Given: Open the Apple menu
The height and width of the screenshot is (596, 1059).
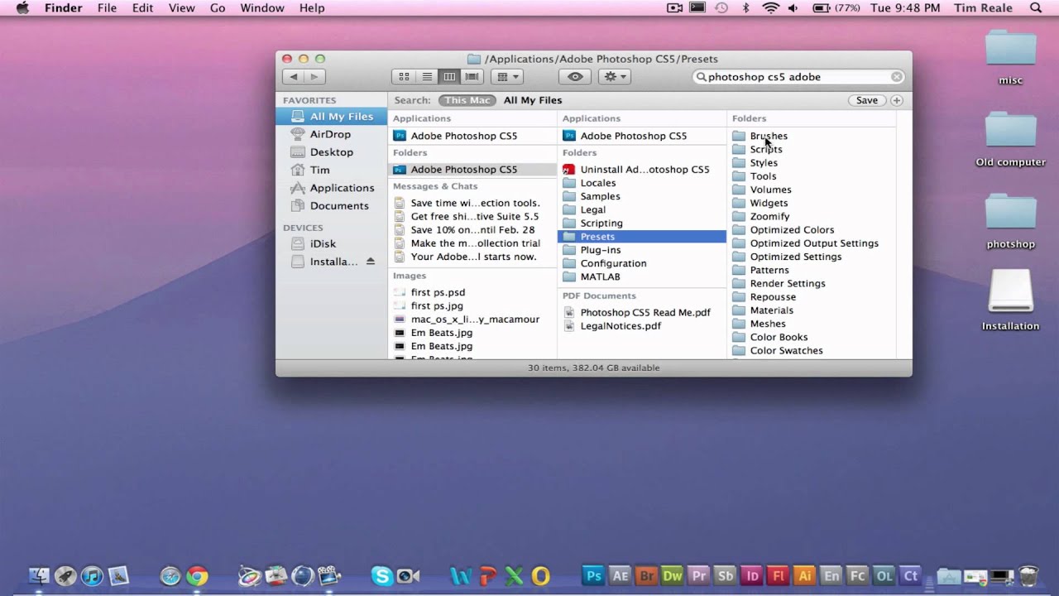Looking at the screenshot, I should [22, 7].
